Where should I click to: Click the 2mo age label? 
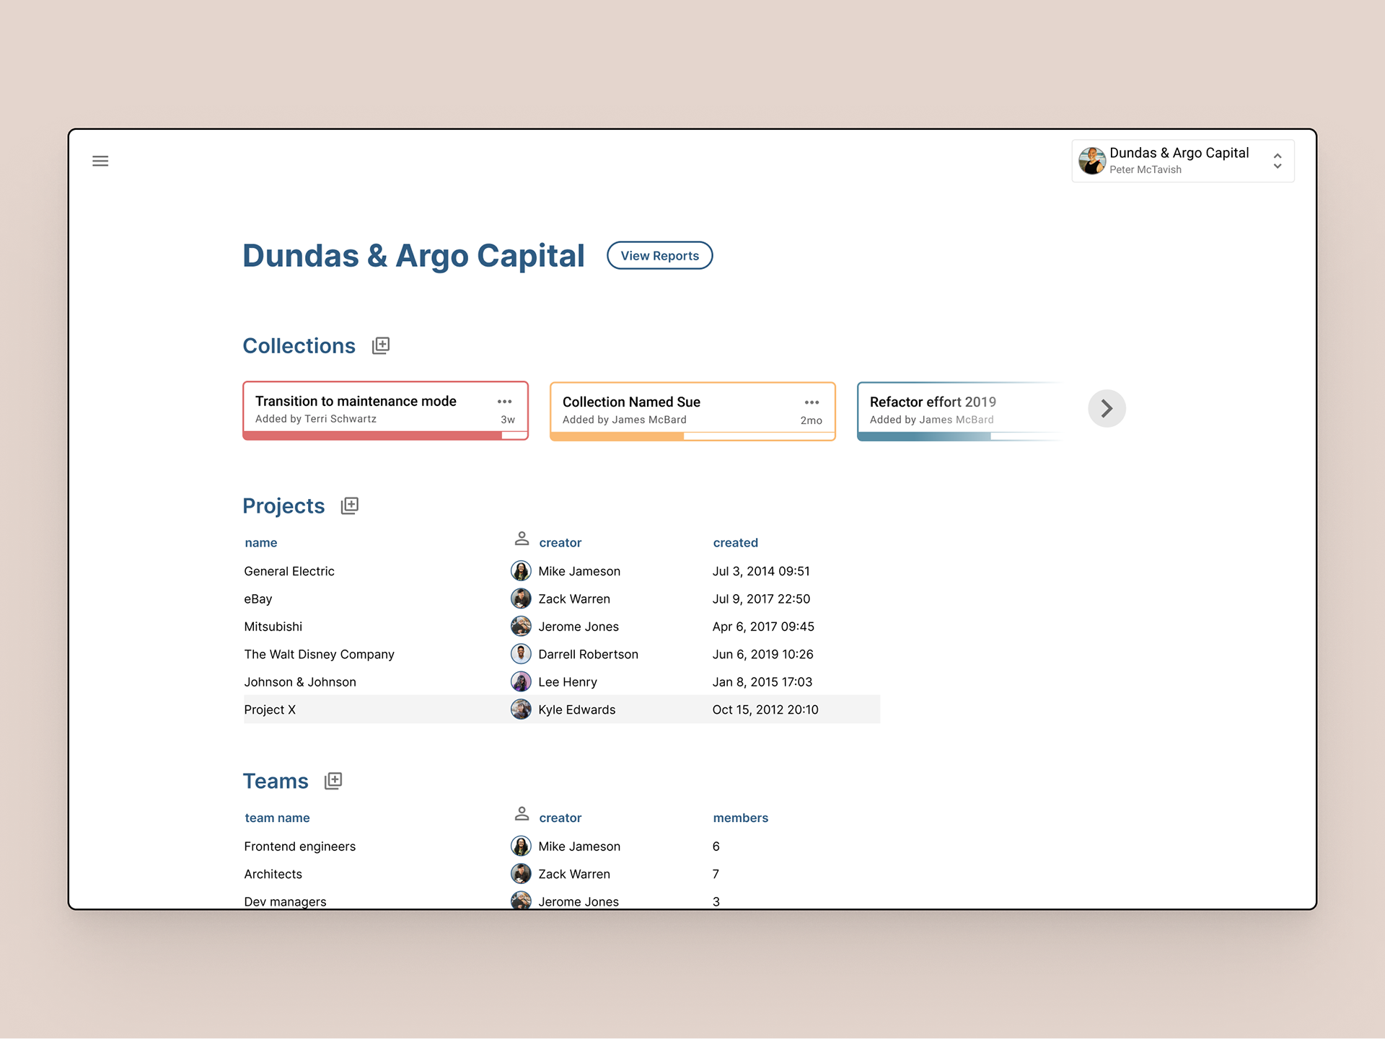point(812,420)
